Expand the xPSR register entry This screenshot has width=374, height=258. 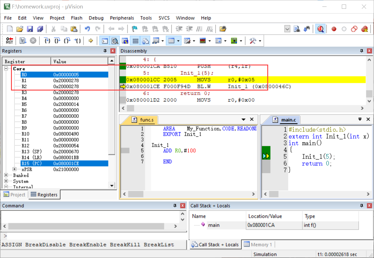pos(14,169)
